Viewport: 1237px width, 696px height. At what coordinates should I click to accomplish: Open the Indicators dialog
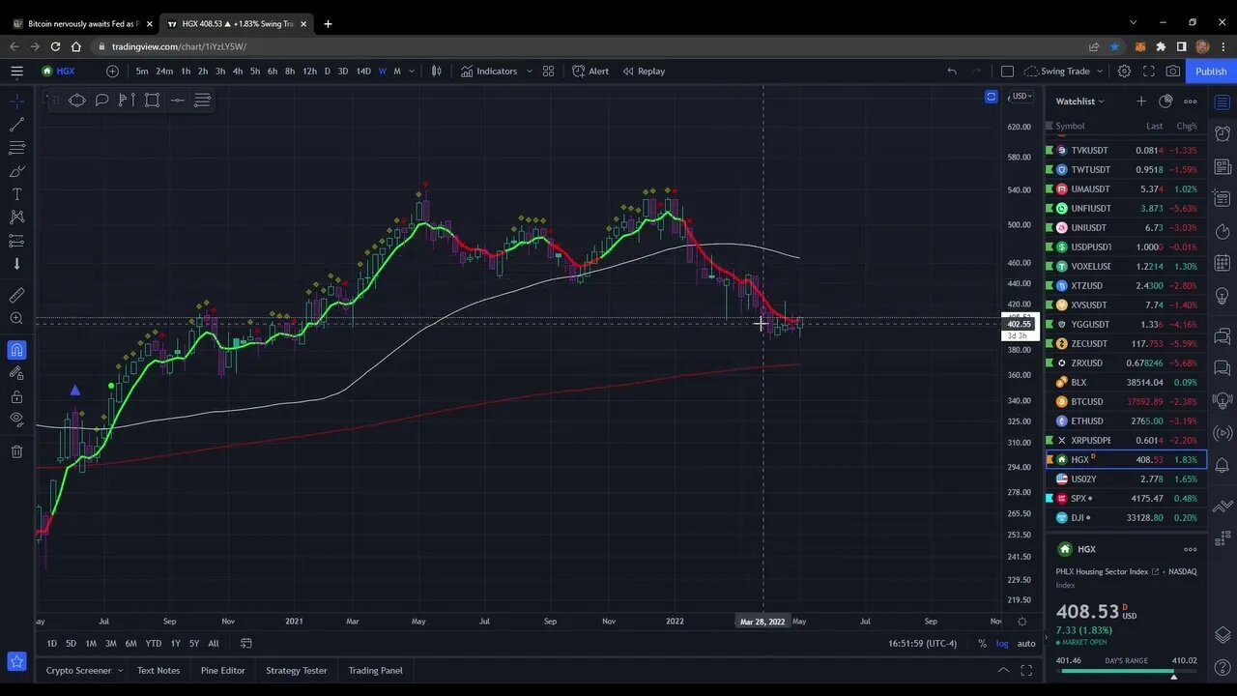tap(489, 71)
